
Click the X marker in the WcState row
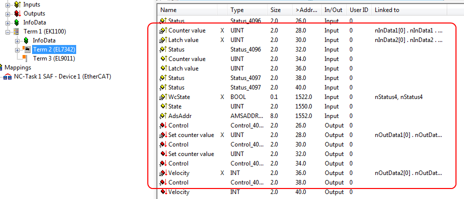point(222,97)
